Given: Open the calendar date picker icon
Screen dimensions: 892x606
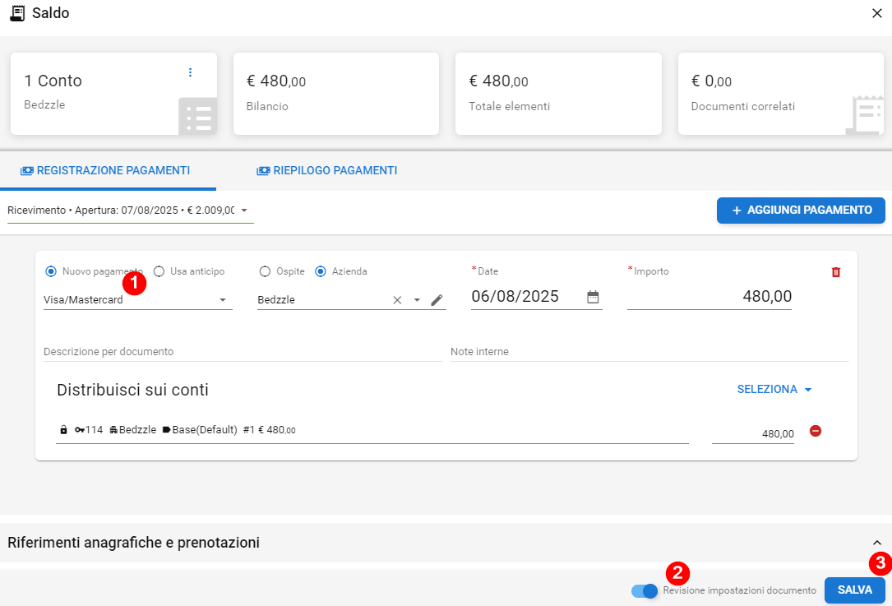Looking at the screenshot, I should (593, 297).
